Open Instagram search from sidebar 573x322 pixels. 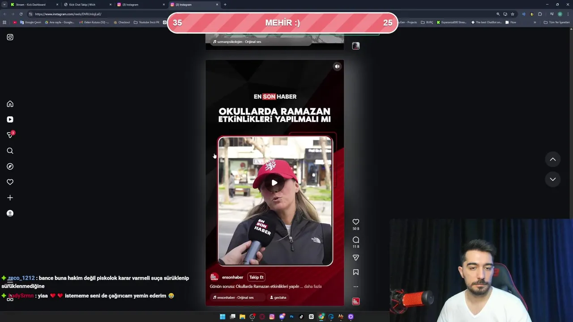(10, 151)
